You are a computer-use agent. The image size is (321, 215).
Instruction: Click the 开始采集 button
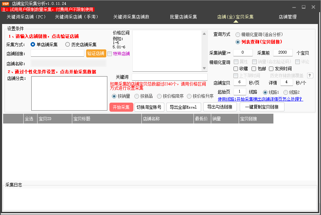pyautogui.click(x=121, y=107)
